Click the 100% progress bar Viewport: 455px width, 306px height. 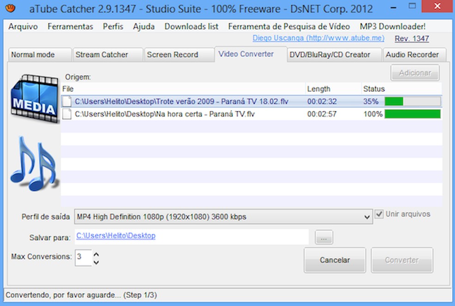[412, 114]
